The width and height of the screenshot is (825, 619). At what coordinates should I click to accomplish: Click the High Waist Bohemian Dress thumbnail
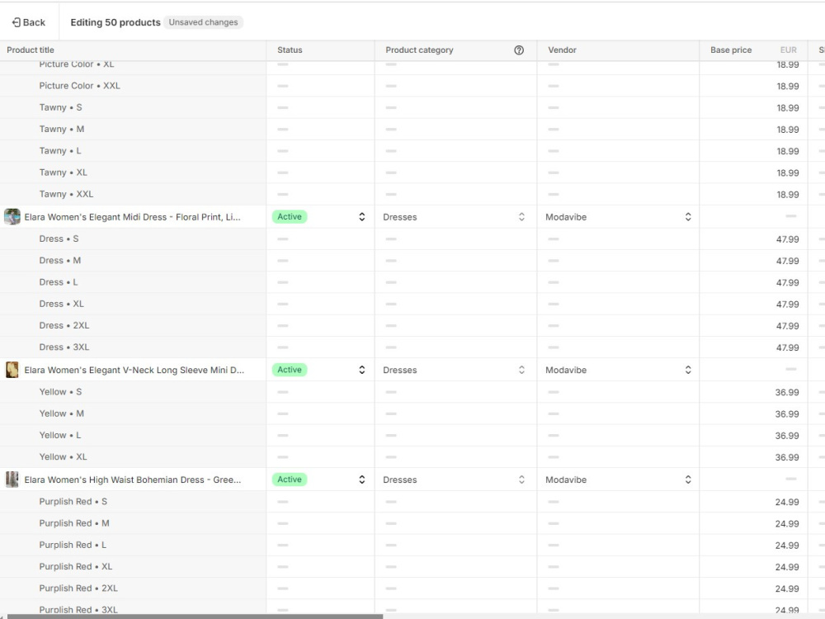pos(12,479)
